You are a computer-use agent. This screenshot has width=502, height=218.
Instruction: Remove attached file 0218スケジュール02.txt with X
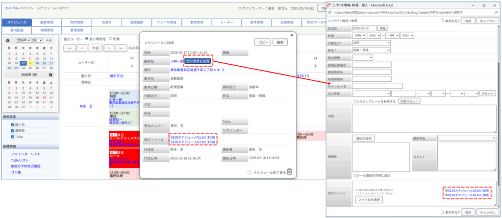coord(446,195)
